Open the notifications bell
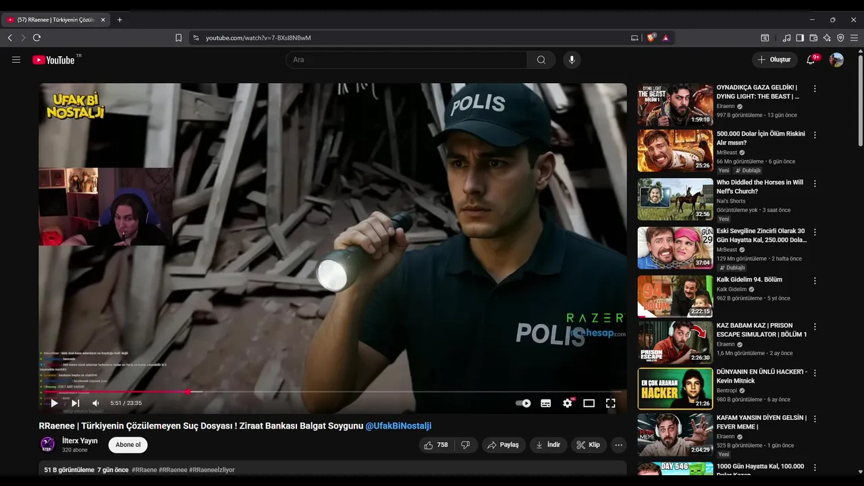This screenshot has width=864, height=486. pyautogui.click(x=811, y=59)
